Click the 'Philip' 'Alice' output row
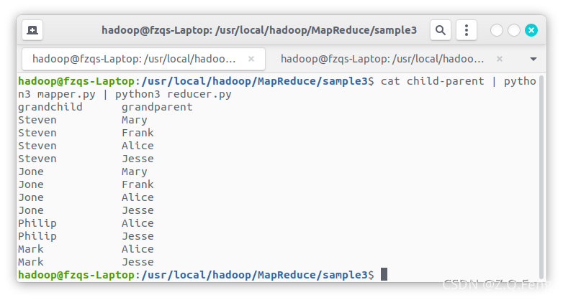563x300 pixels. click(86, 223)
